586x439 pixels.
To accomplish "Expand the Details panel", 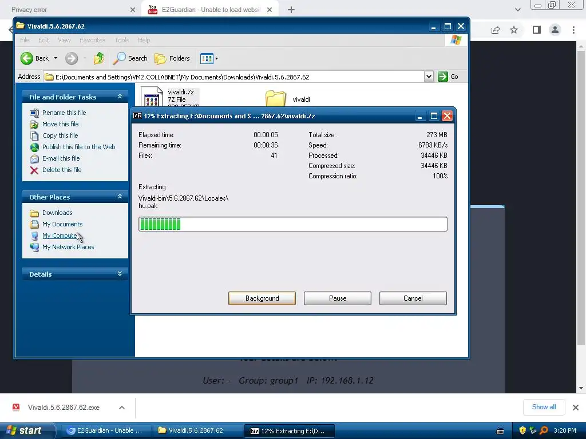I will [x=120, y=274].
